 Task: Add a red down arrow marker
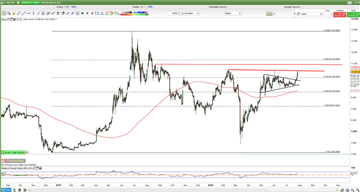92,13
